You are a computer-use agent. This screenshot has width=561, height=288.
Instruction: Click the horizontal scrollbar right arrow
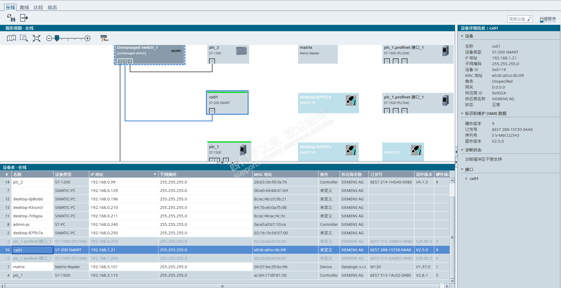pyautogui.click(x=447, y=286)
